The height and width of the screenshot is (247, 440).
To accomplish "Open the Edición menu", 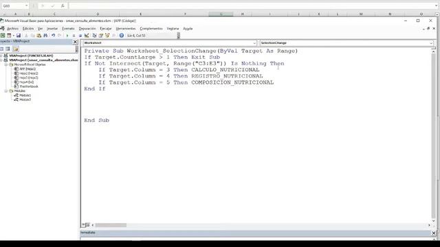I will [28, 29].
